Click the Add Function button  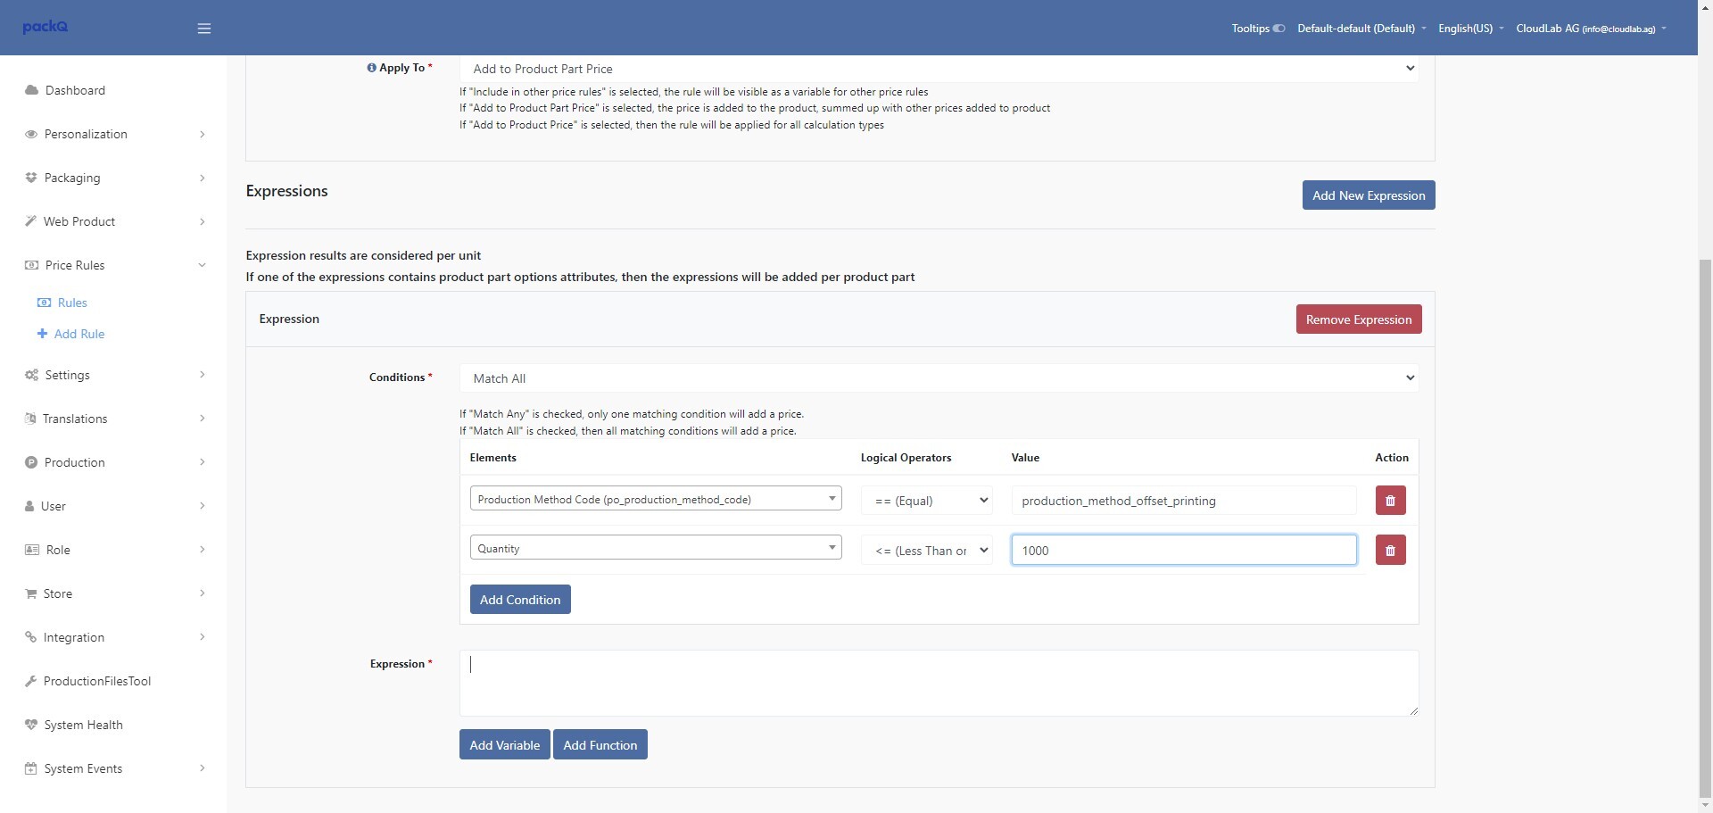[600, 745]
